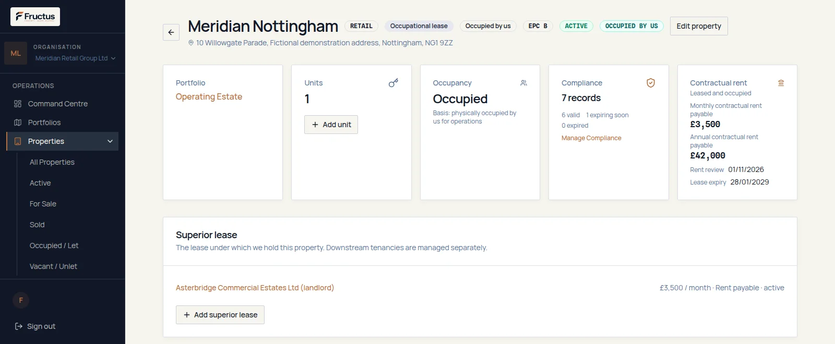The image size is (835, 344).
Task: Click the Occupied by us pill
Action: coord(488,26)
